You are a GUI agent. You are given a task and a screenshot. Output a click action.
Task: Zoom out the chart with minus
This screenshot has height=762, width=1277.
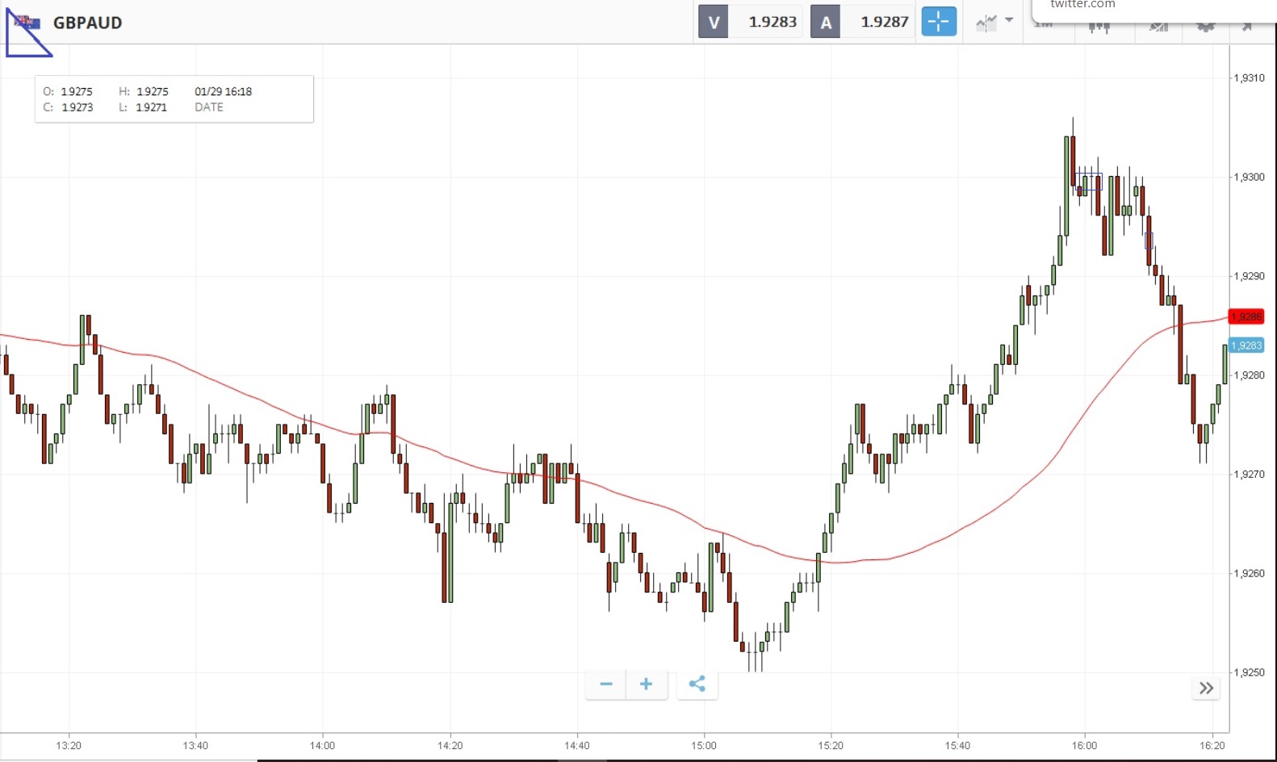point(606,685)
